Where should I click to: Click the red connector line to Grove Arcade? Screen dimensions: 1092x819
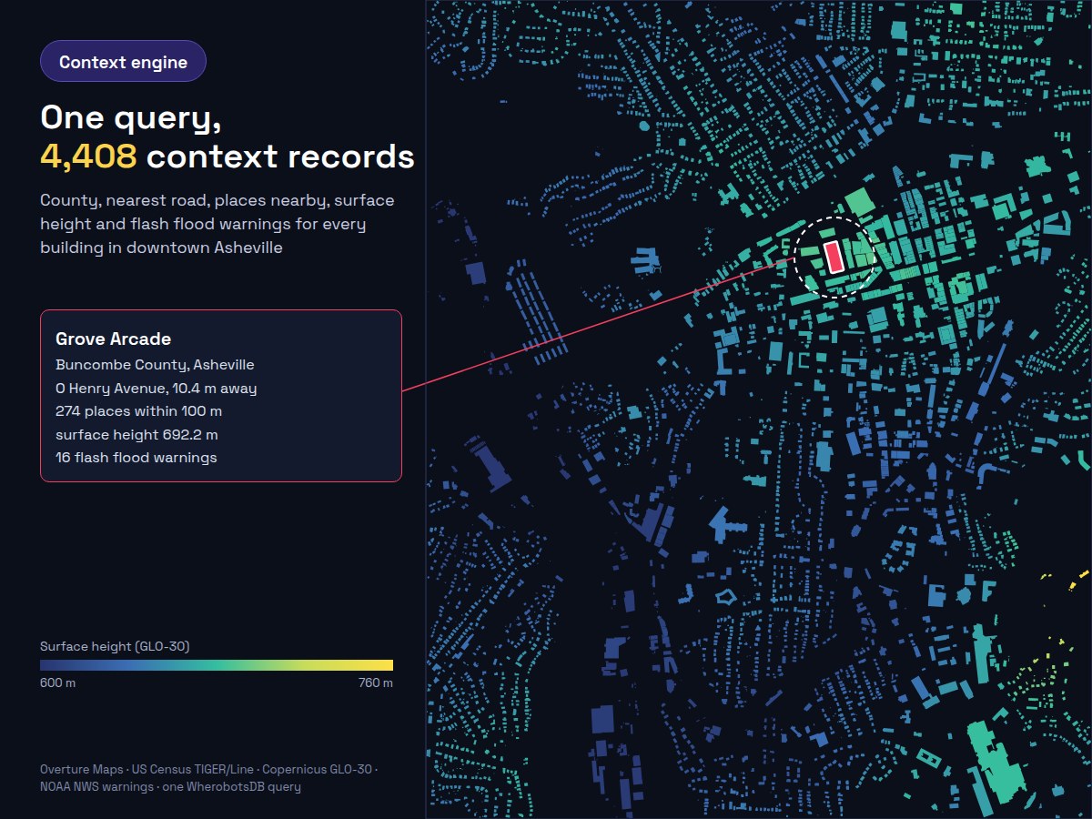point(598,325)
